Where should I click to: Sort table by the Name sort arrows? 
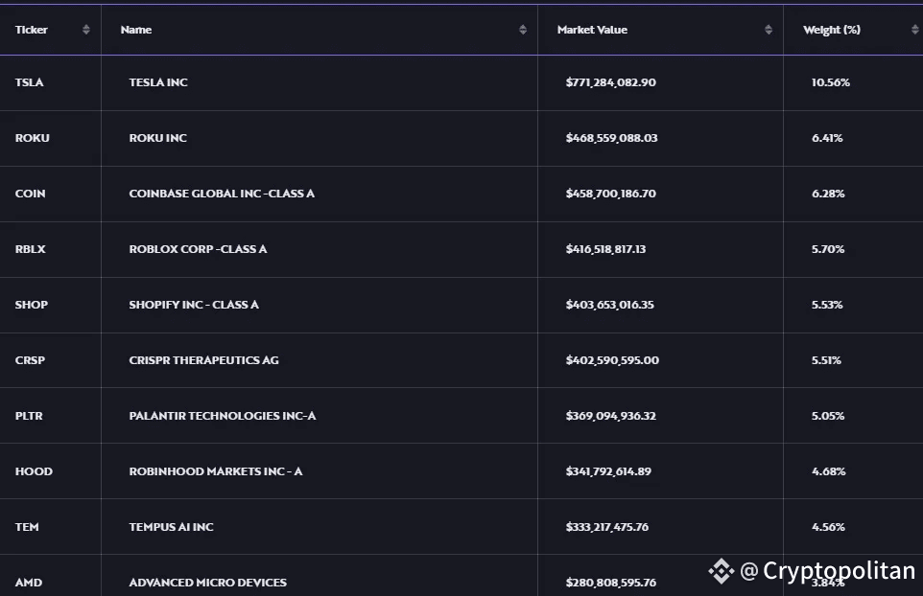523,30
